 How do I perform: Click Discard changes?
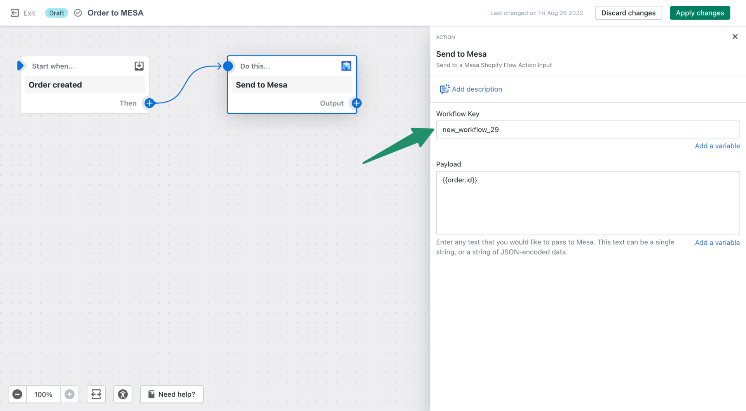click(x=628, y=12)
